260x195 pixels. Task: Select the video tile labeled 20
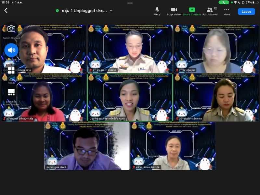(44, 97)
